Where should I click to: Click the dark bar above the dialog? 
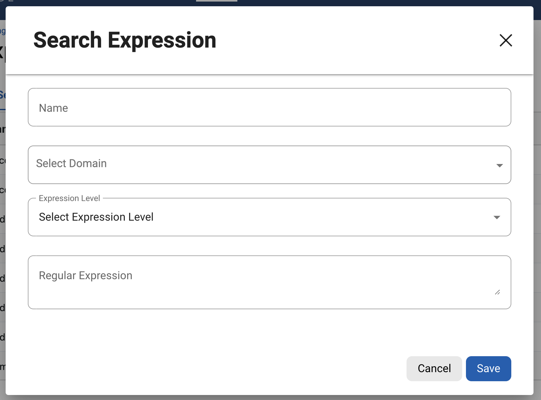[313, 3]
